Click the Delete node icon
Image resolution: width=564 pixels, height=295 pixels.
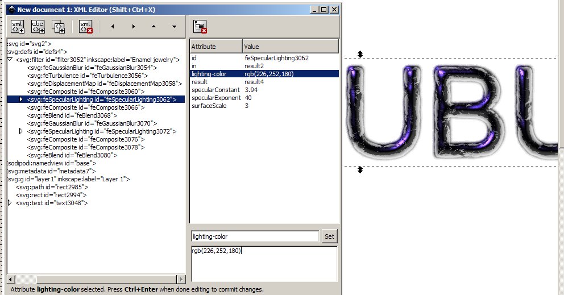click(x=86, y=26)
